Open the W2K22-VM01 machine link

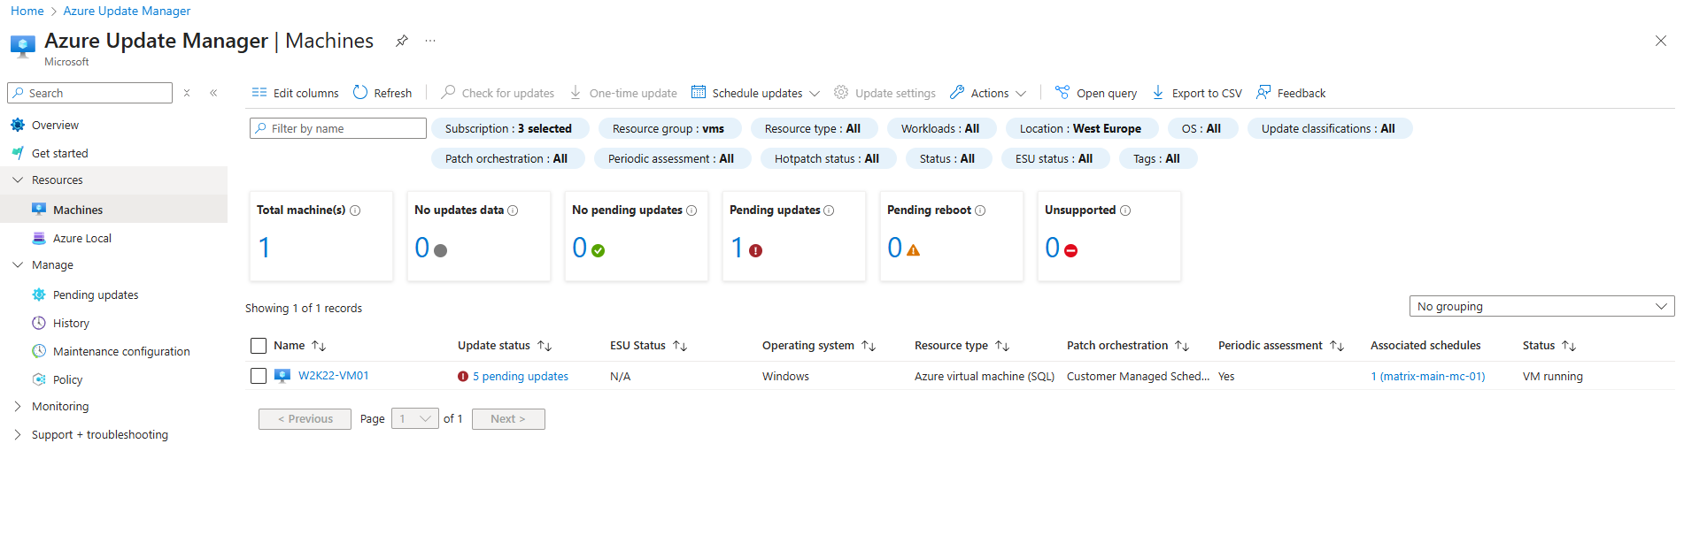(x=334, y=376)
